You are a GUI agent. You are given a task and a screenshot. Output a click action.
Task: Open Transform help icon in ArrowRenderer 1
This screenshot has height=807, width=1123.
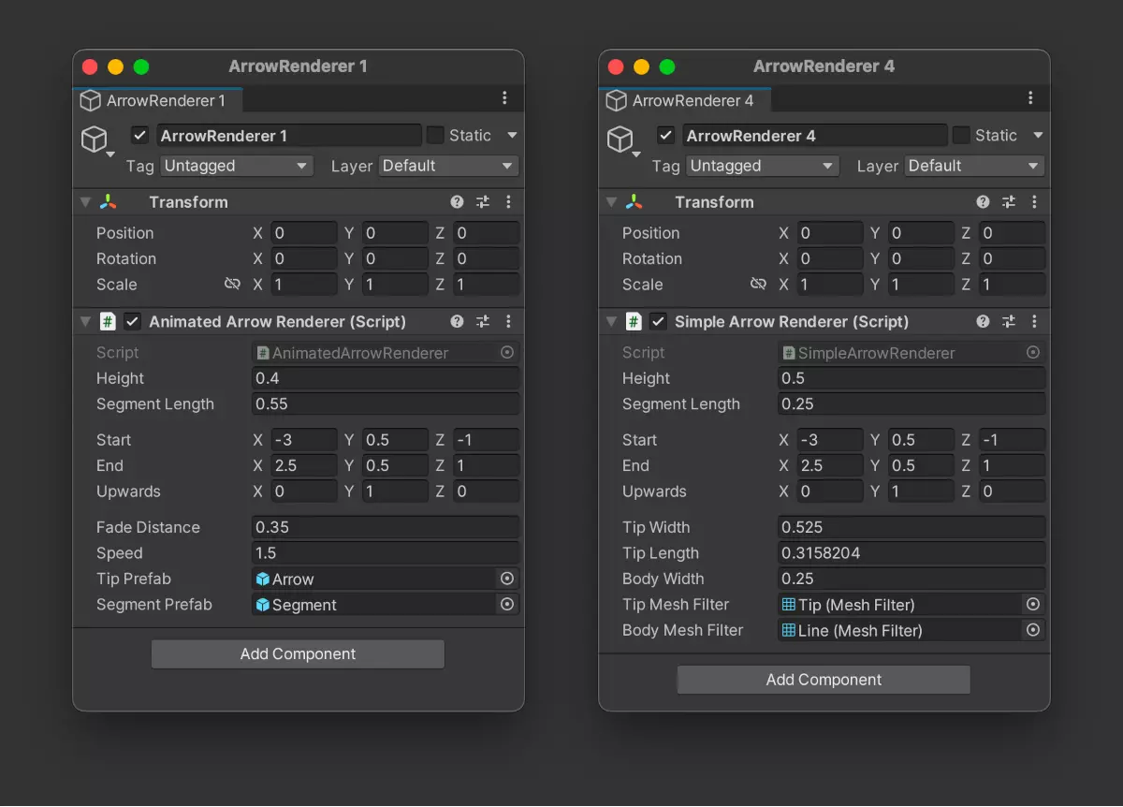tap(457, 202)
